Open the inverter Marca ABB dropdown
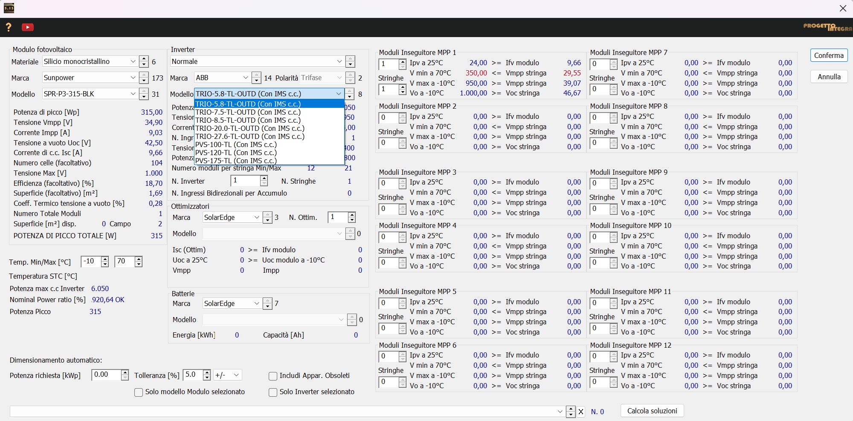The image size is (853, 421). pyautogui.click(x=222, y=78)
